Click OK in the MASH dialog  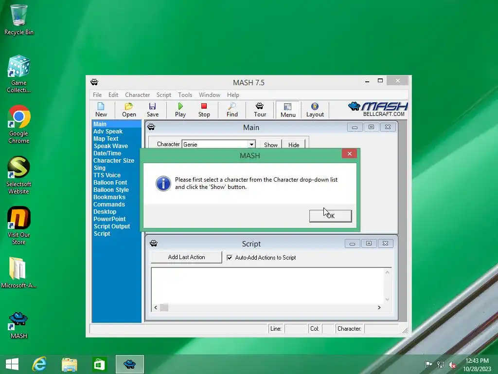330,216
